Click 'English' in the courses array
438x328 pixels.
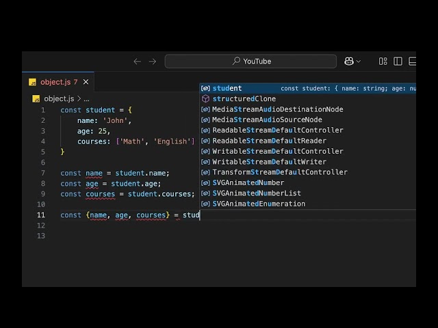click(172, 141)
